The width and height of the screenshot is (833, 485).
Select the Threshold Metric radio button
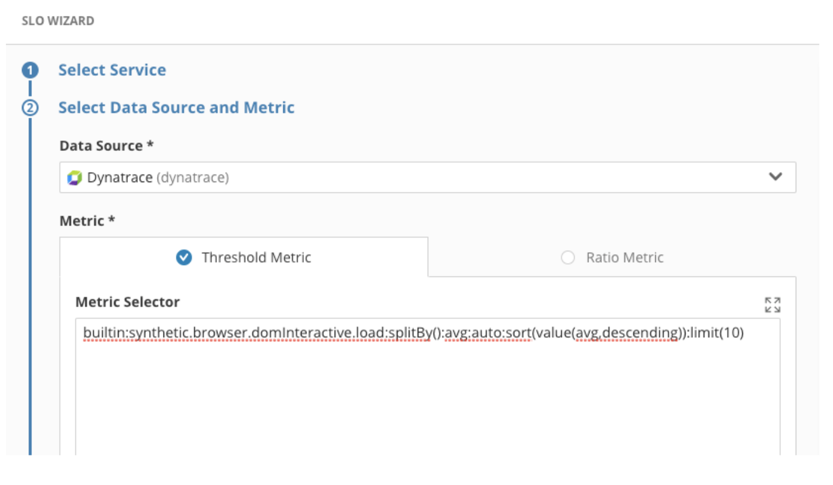(184, 257)
